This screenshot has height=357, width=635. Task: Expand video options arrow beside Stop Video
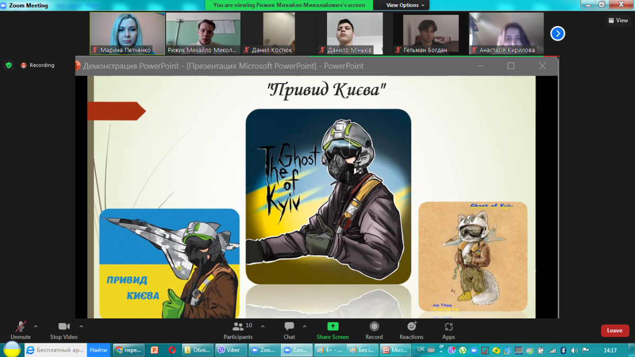pos(81,326)
